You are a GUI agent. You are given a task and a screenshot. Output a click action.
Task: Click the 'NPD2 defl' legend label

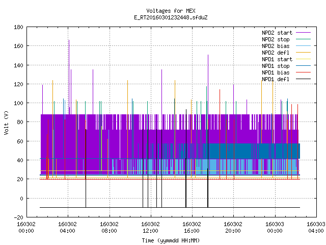click(276, 53)
